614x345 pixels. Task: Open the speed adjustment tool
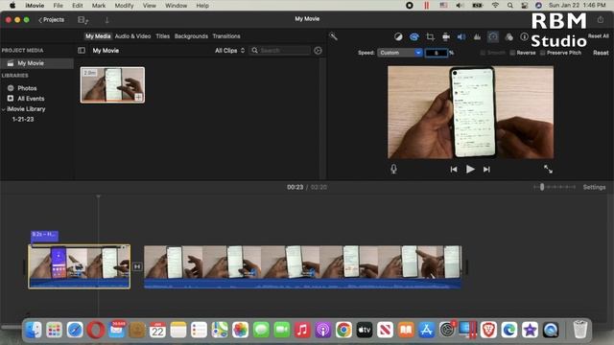(493, 36)
